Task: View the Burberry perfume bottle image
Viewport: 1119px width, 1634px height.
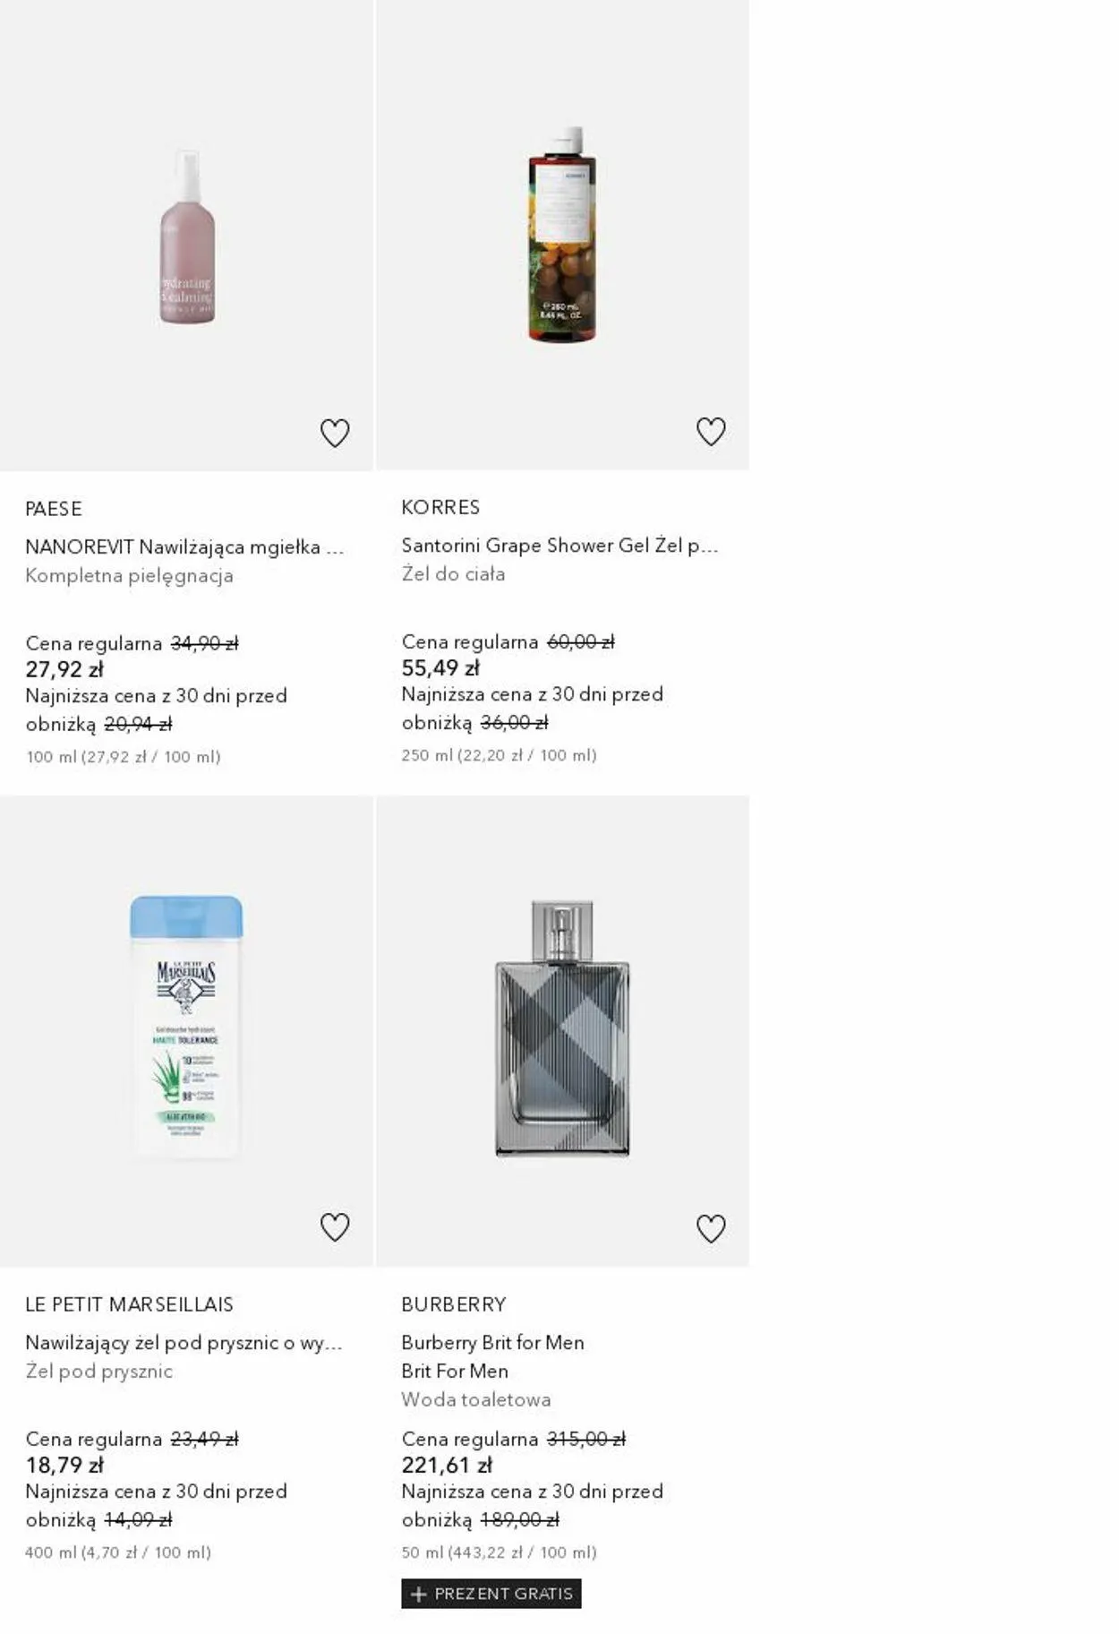Action: click(562, 1028)
